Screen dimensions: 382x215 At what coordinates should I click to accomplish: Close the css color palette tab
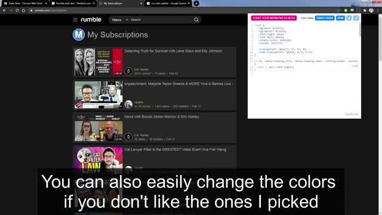click(189, 4)
